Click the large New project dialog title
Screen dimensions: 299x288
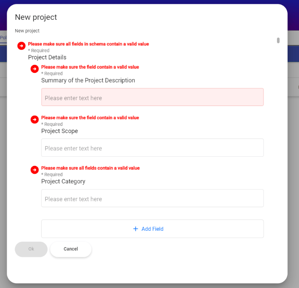pos(36,17)
